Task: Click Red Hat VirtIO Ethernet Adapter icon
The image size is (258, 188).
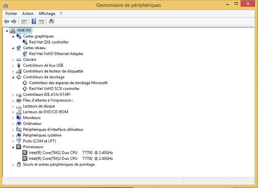Action: pyautogui.click(x=25, y=54)
